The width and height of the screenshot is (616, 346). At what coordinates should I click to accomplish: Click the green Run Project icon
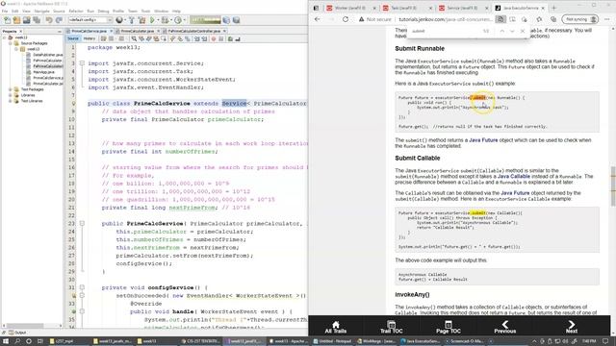[152, 20]
